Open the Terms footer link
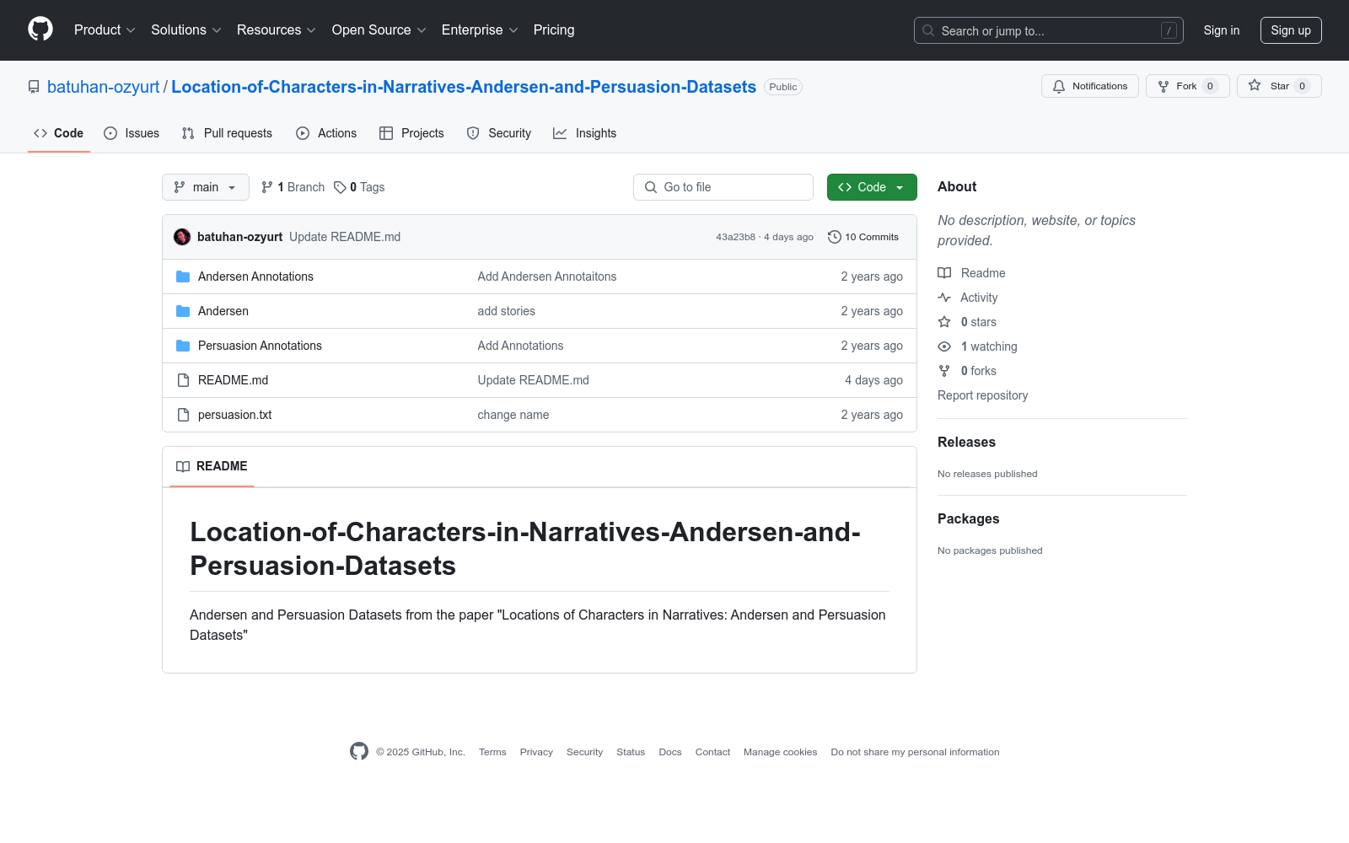This screenshot has height=843, width=1349. [492, 752]
